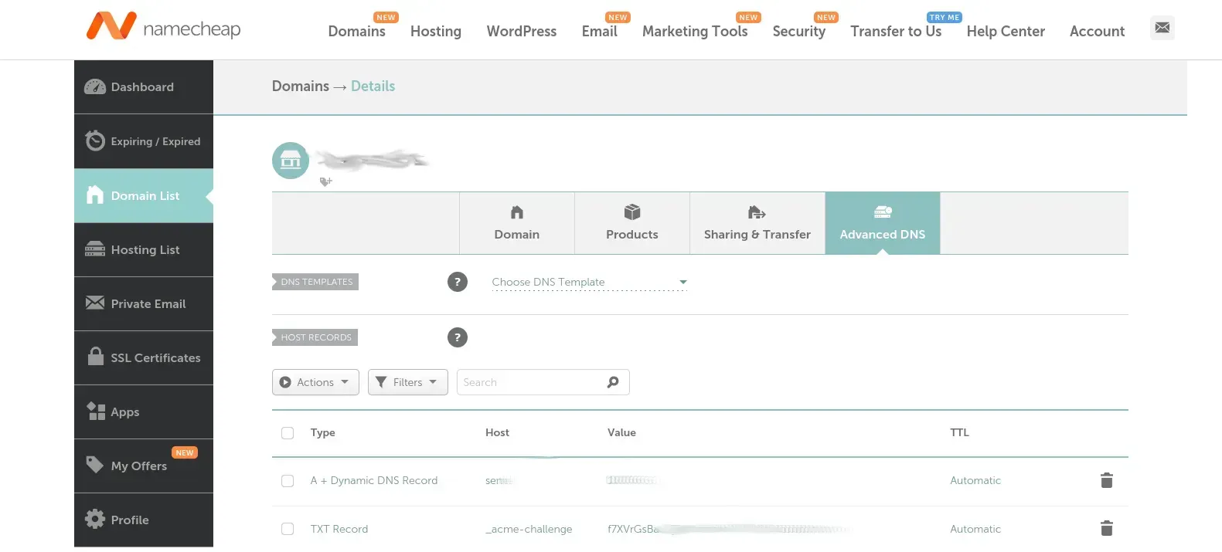Viewport: 1222px width, 552px height.
Task: Open Profile in the sidebar
Action: click(x=144, y=520)
